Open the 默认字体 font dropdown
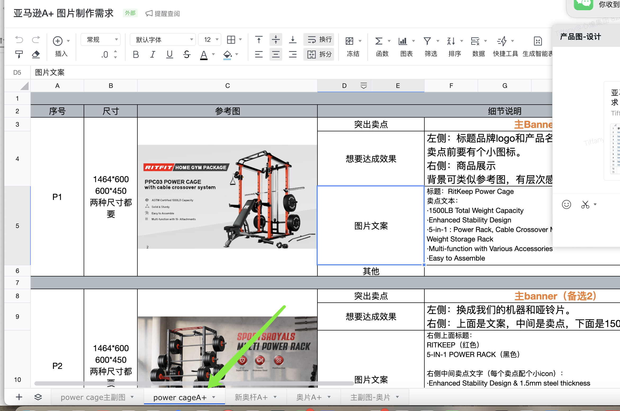 pos(163,40)
